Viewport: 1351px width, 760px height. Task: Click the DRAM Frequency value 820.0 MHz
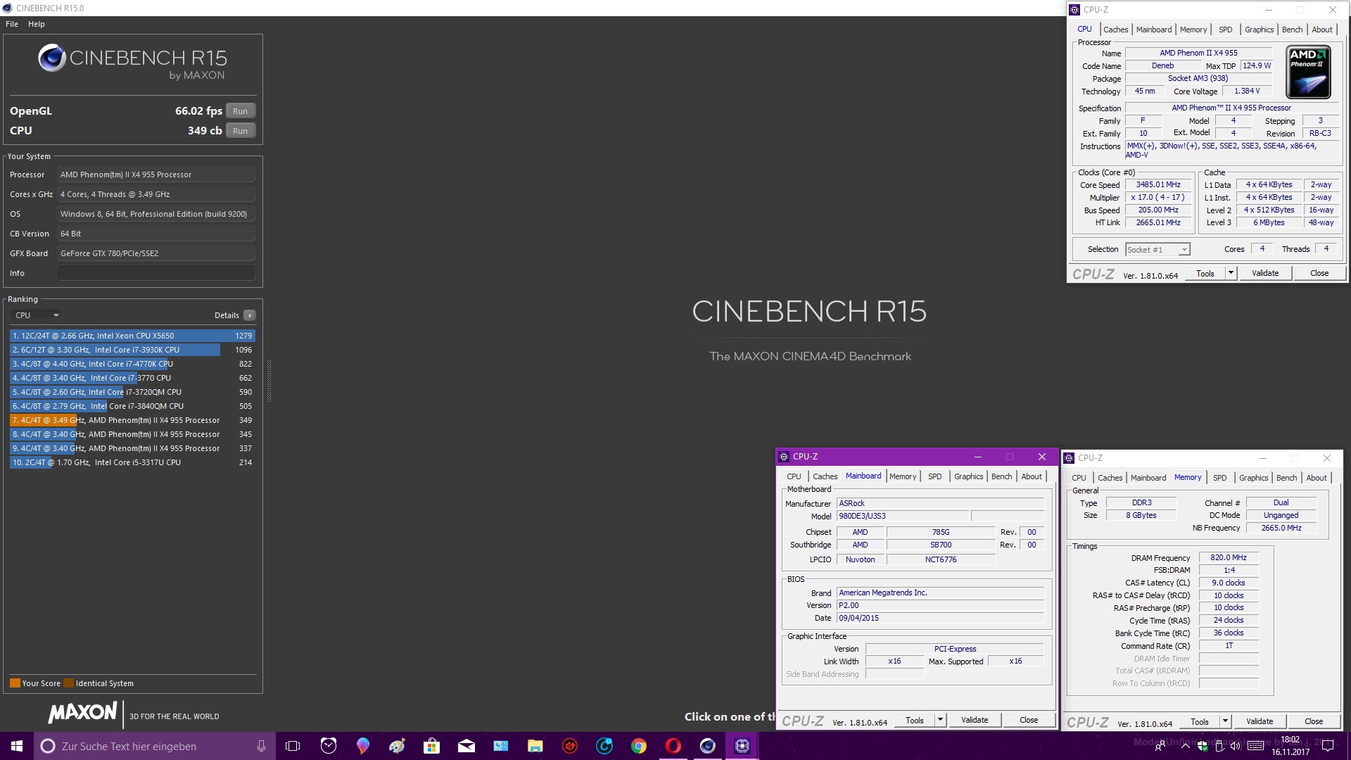(x=1229, y=557)
